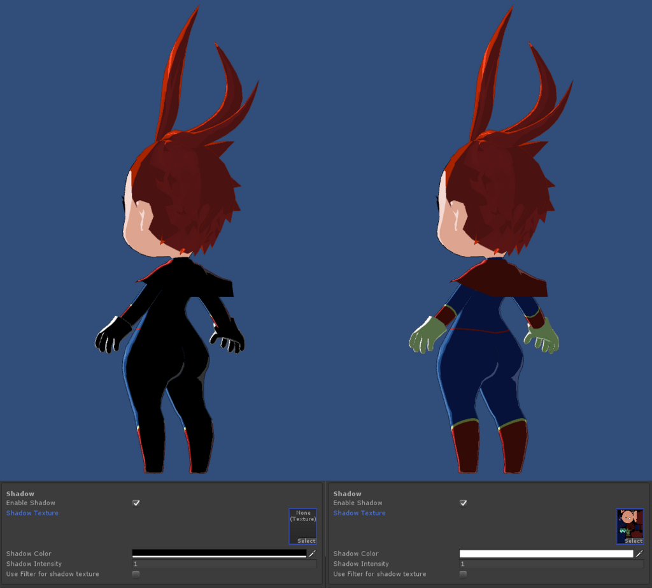The width and height of the screenshot is (652, 588).
Task: Click the Shadow Color label in left panel
Action: pos(29,554)
